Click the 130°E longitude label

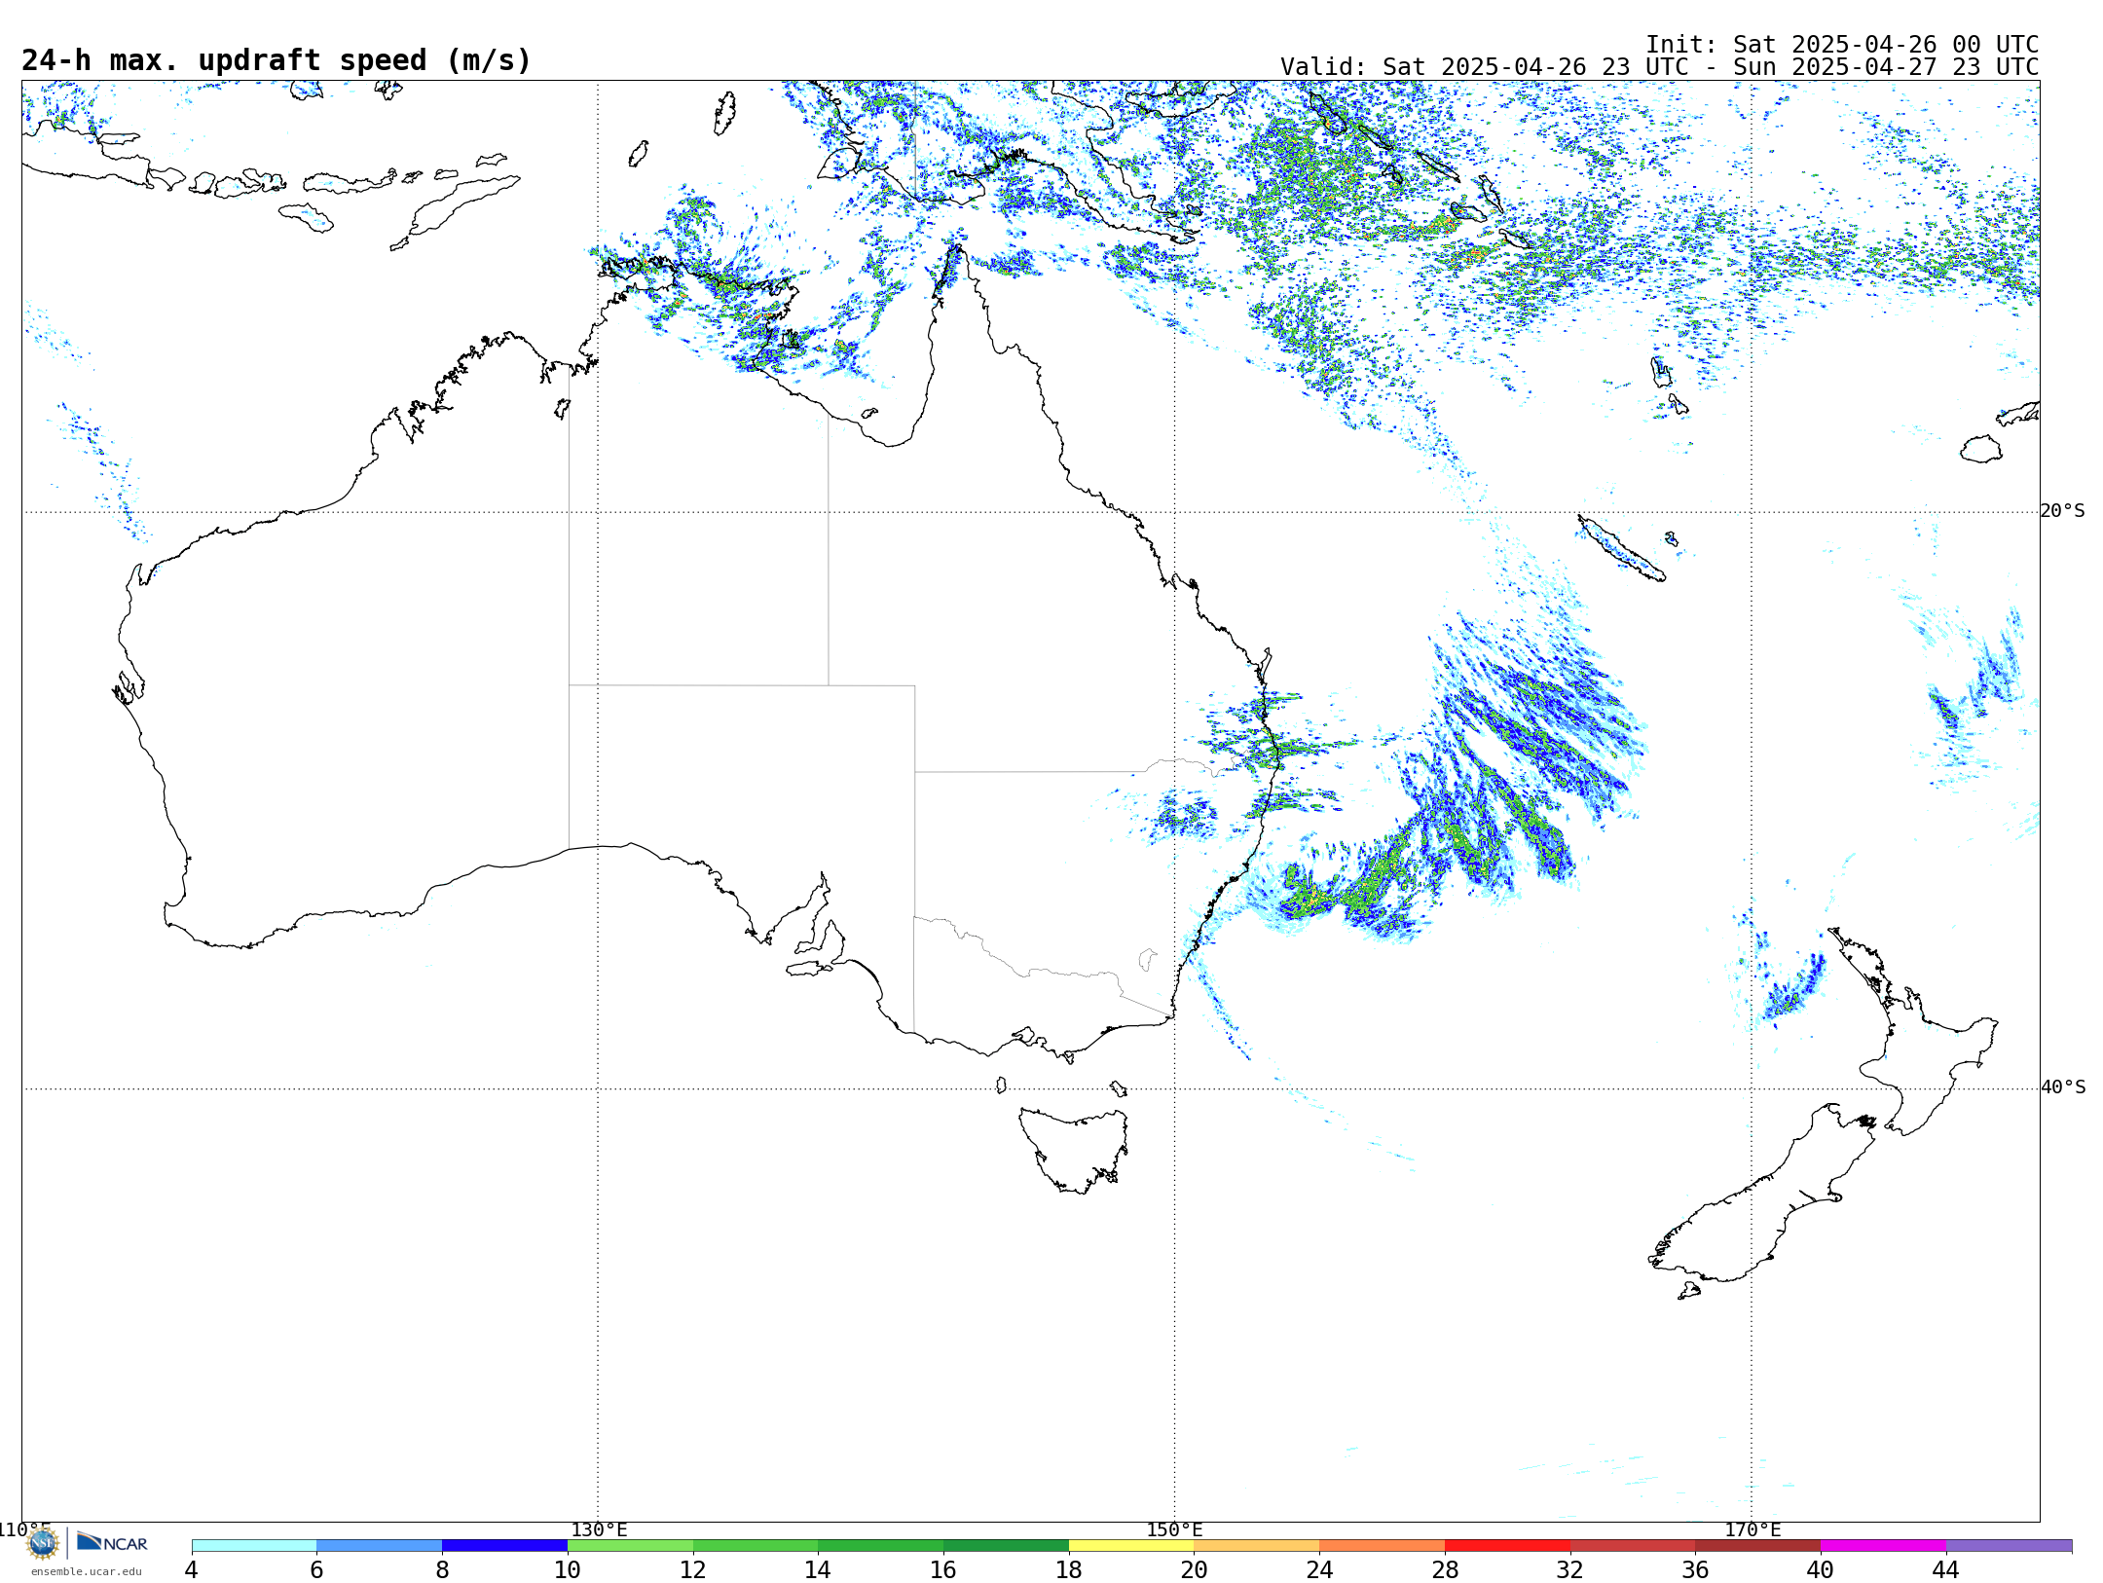pyautogui.click(x=599, y=1530)
